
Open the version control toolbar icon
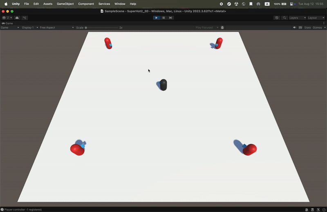point(25,18)
